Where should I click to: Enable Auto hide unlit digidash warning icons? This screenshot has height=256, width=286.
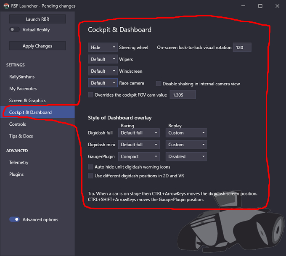(90, 166)
